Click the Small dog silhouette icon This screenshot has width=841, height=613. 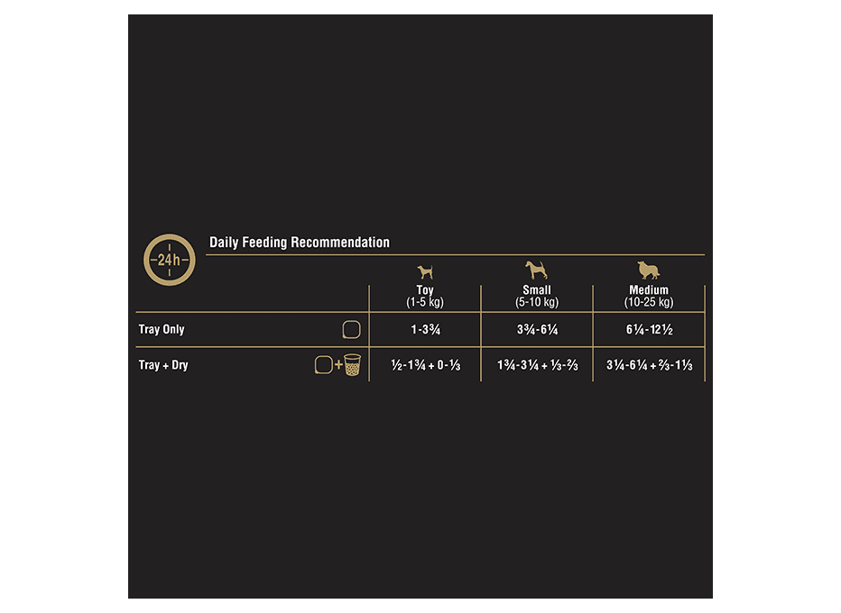[536, 270]
